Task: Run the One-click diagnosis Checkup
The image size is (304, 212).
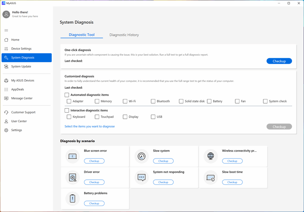Action: pos(279,61)
